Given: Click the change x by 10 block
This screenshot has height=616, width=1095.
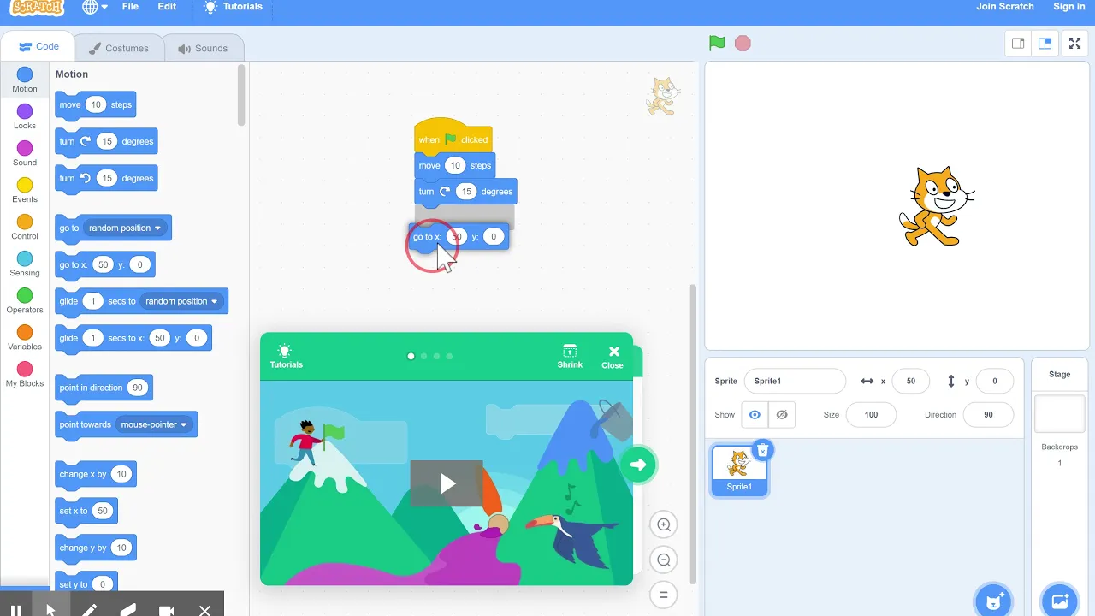Looking at the screenshot, I should click(x=95, y=474).
